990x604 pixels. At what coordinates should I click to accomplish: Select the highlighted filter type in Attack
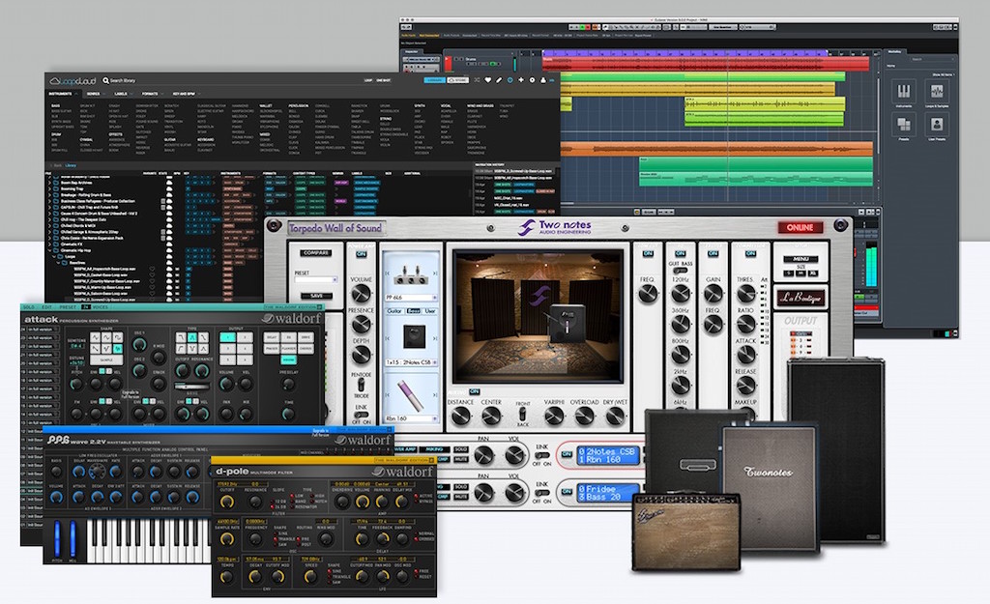[x=192, y=337]
